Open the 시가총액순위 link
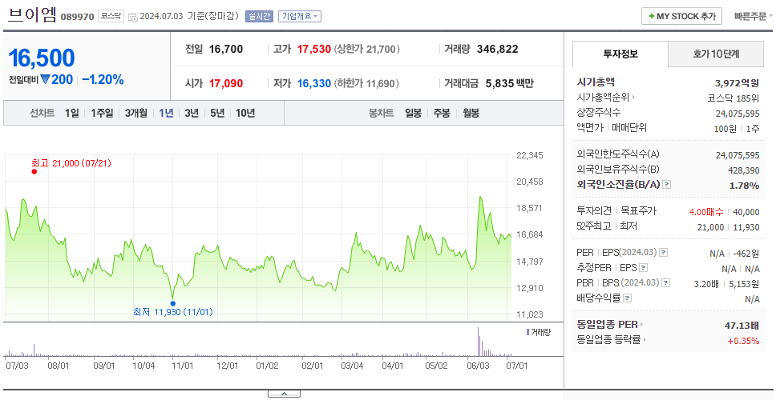The image size is (776, 400). [606, 98]
